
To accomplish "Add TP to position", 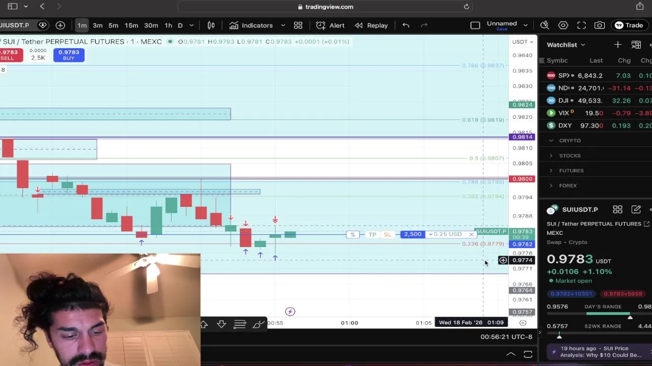I will (x=372, y=234).
